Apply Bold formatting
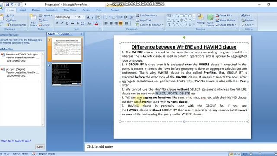The height and width of the screenshot is (156, 277). pyautogui.click(x=57, y=23)
